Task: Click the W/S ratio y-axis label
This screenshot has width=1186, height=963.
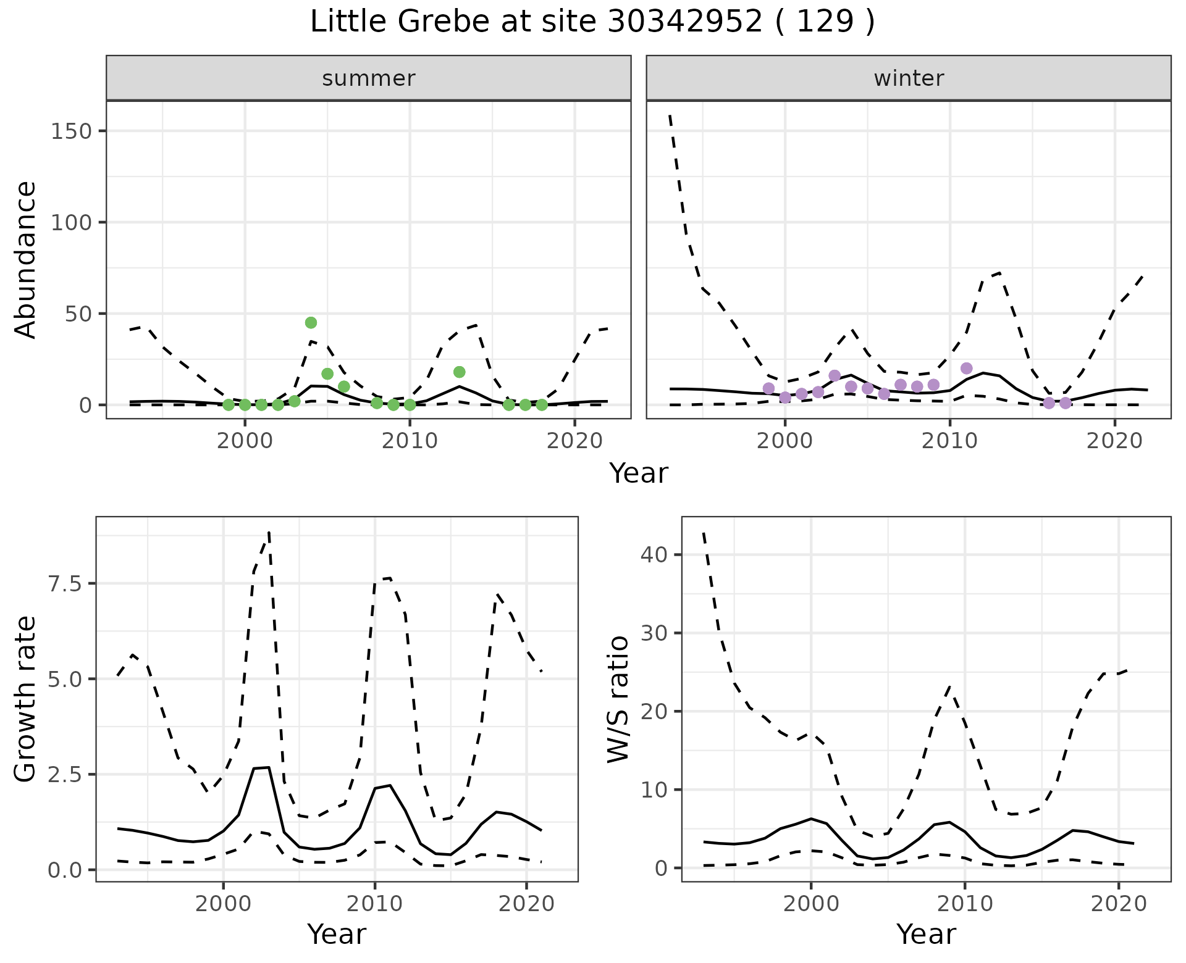Action: pyautogui.click(x=618, y=699)
